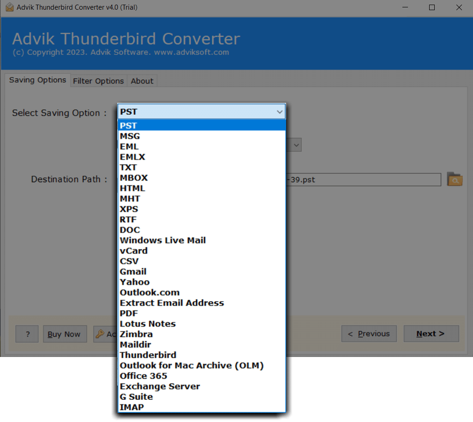The width and height of the screenshot is (473, 422).
Task: Open the folder browse icon for destination path
Action: tap(455, 179)
